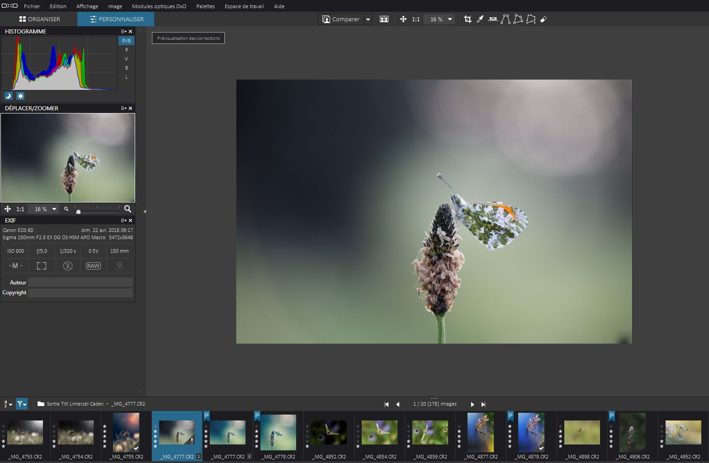Activate the Horizon tool
The image size is (709, 463).
(493, 19)
